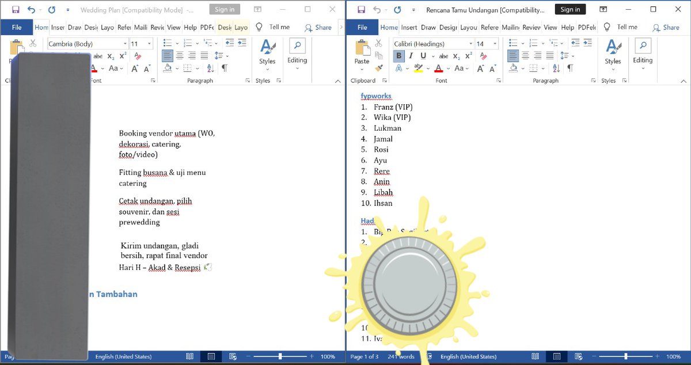The height and width of the screenshot is (365, 691).
Task: Toggle strikethrough in Rencana Tamu Undangan window
Action: pos(443,56)
